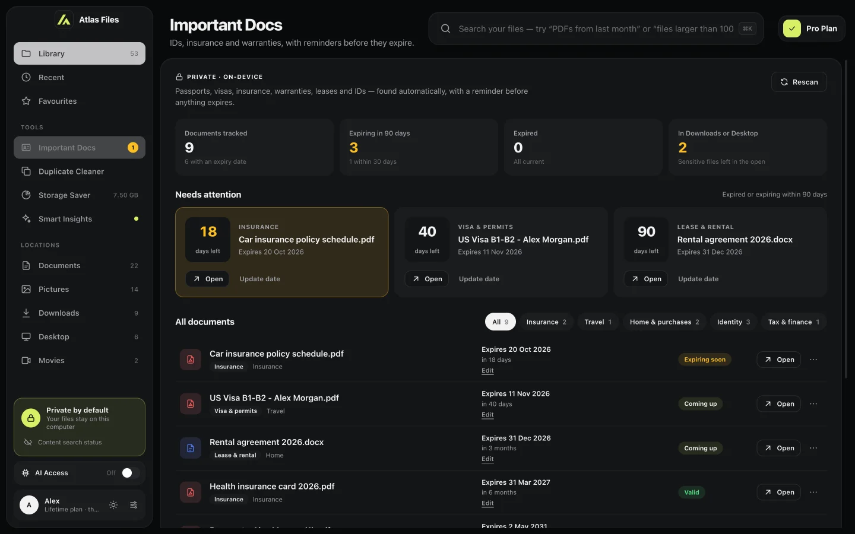Click the Storage Saver pie icon

pyautogui.click(x=26, y=195)
